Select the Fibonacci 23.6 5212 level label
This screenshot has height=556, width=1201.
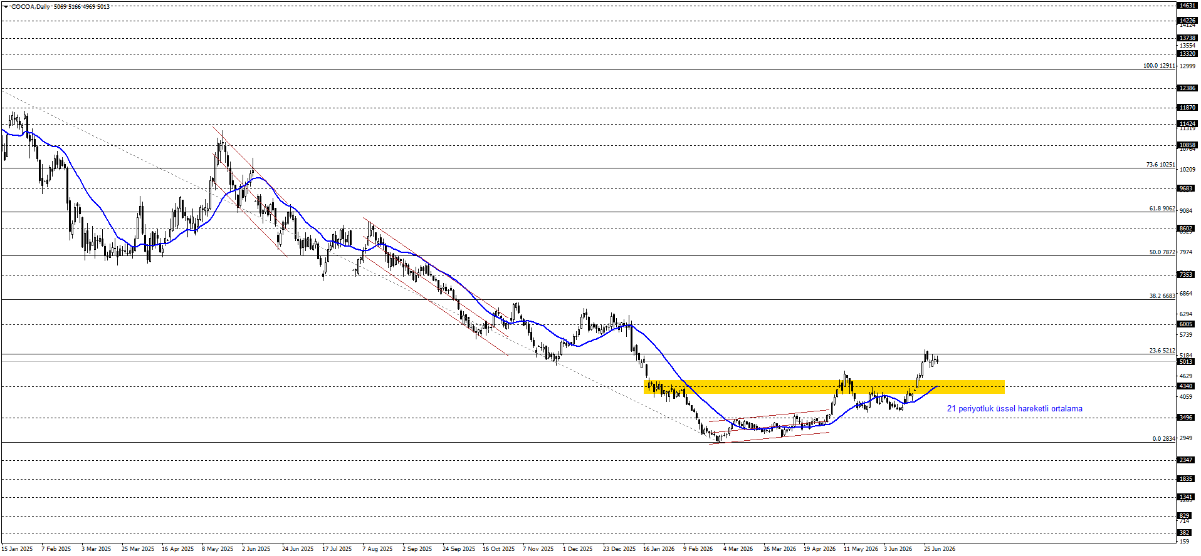point(1162,351)
